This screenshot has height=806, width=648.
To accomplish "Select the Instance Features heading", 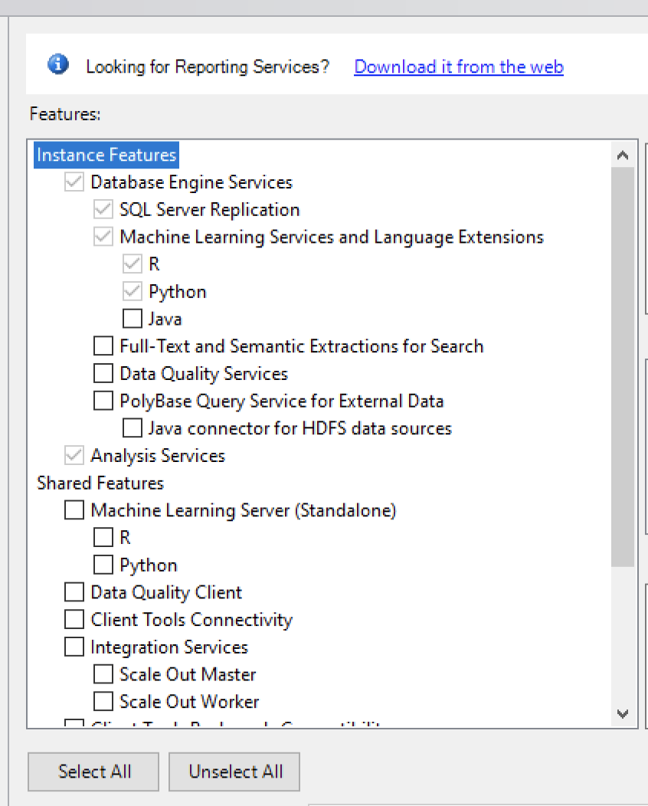I will point(106,155).
